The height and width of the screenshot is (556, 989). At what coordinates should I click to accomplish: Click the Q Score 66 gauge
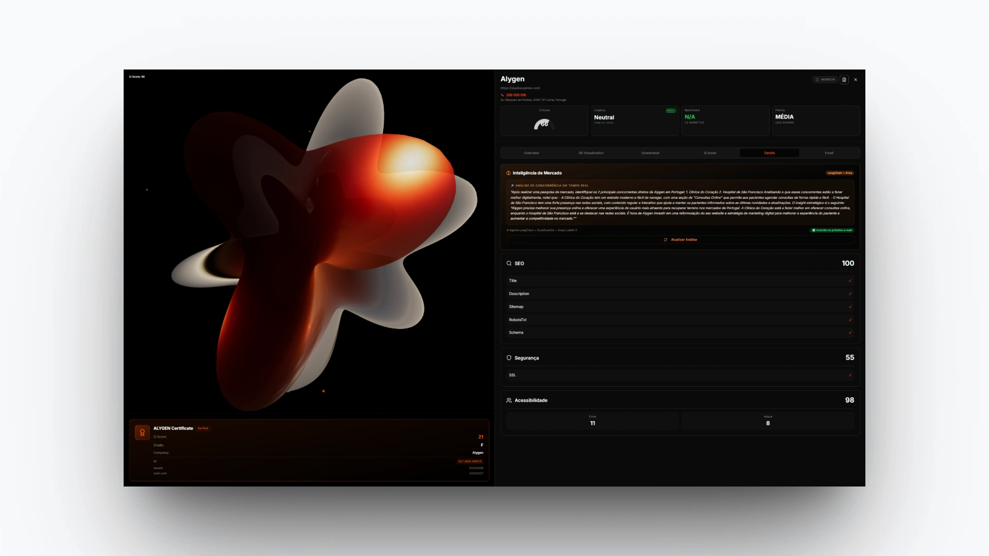coord(544,124)
